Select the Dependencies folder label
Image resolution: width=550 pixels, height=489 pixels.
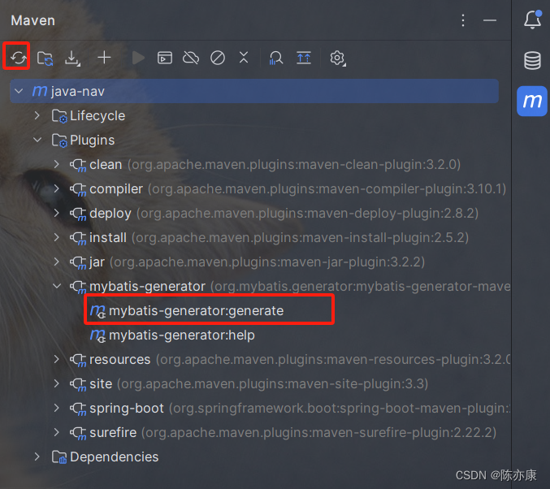pyautogui.click(x=115, y=457)
